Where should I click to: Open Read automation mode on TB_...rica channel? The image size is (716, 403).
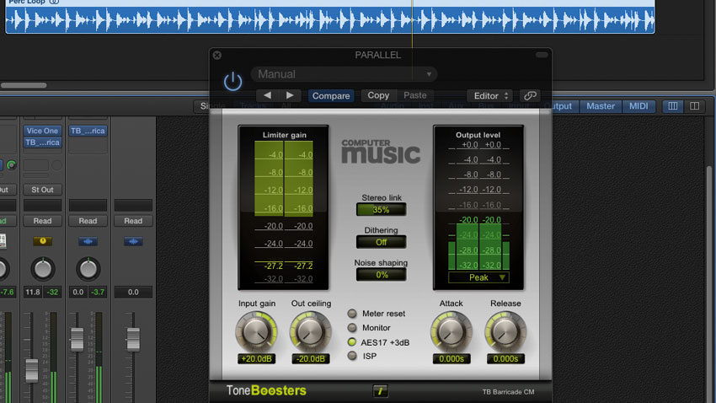click(88, 221)
